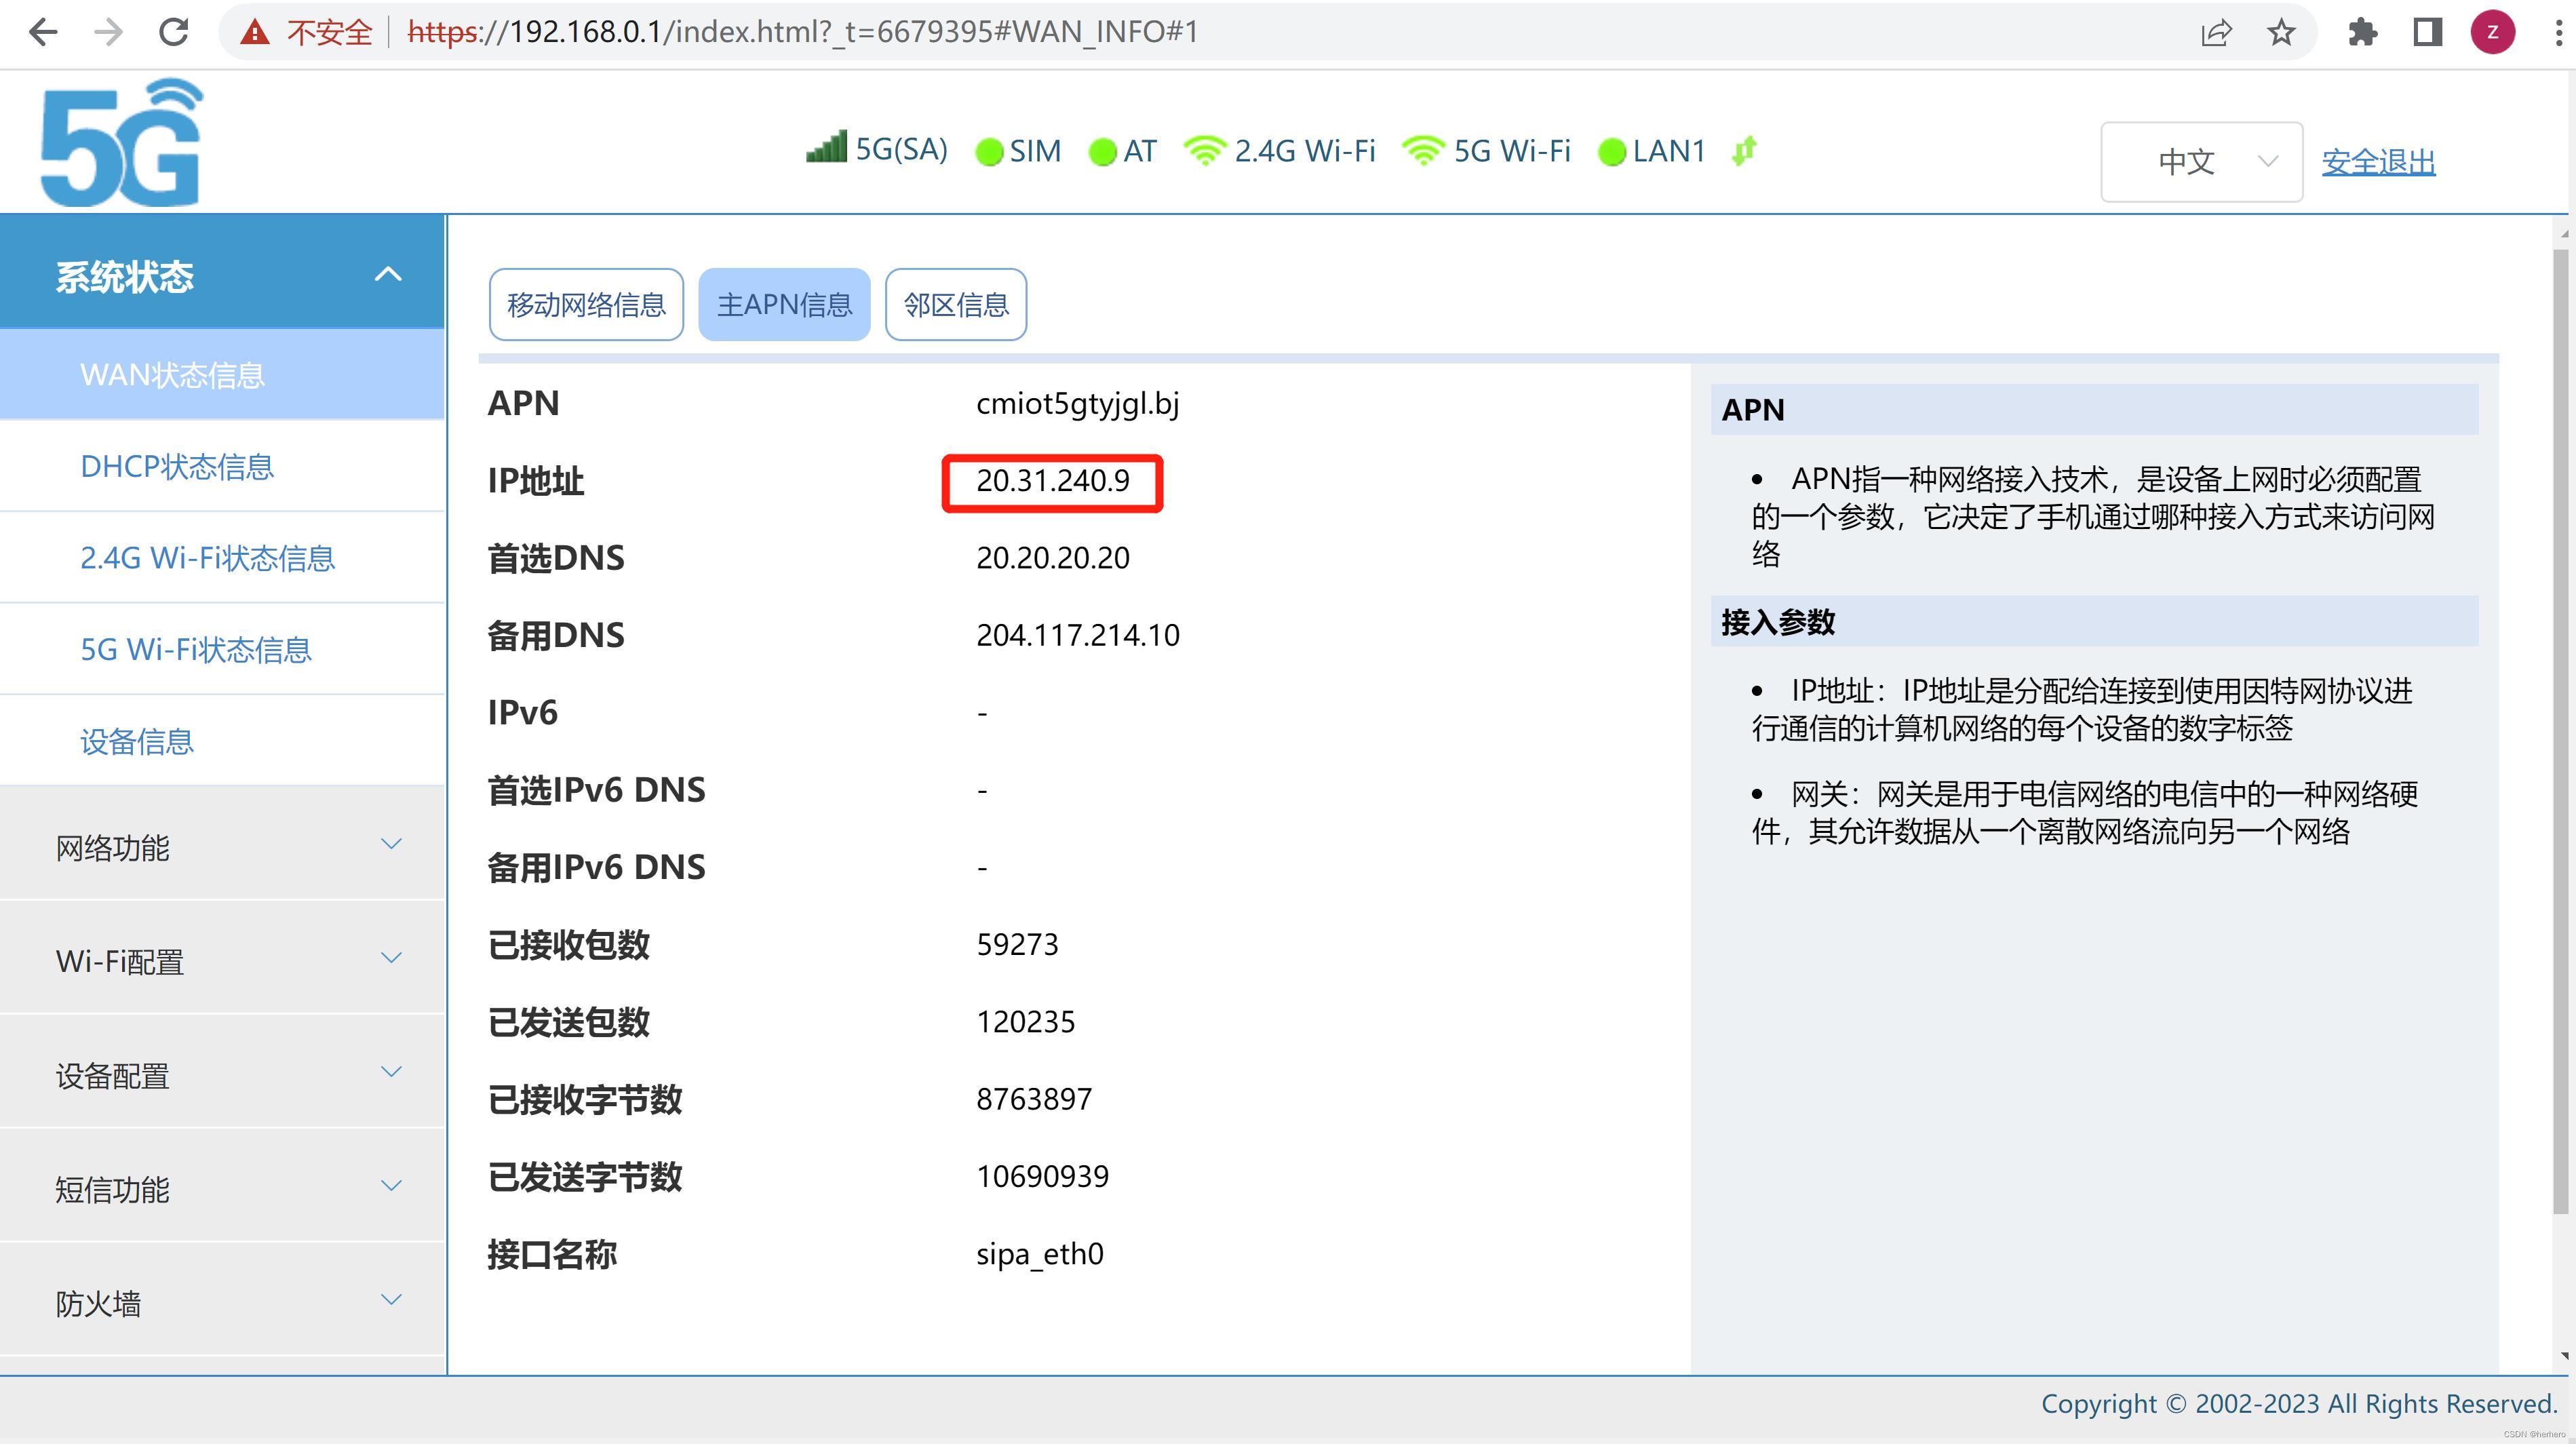Click the 首选IPv6 DNS label
This screenshot has width=2576, height=1444.
click(596, 790)
